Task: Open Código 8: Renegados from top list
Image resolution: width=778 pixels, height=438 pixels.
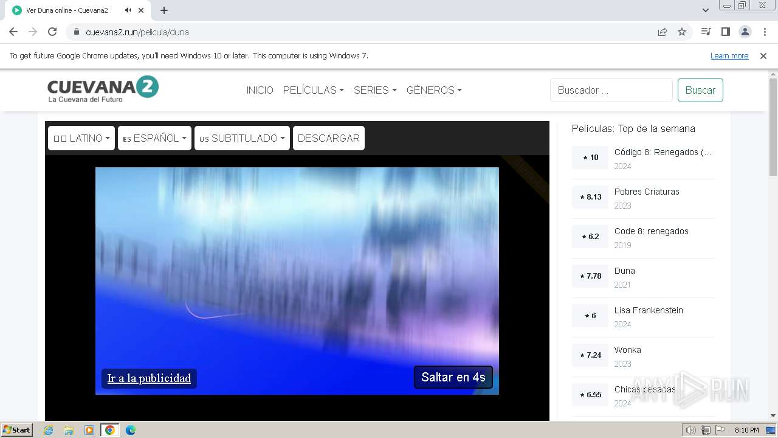Action: pos(663,152)
